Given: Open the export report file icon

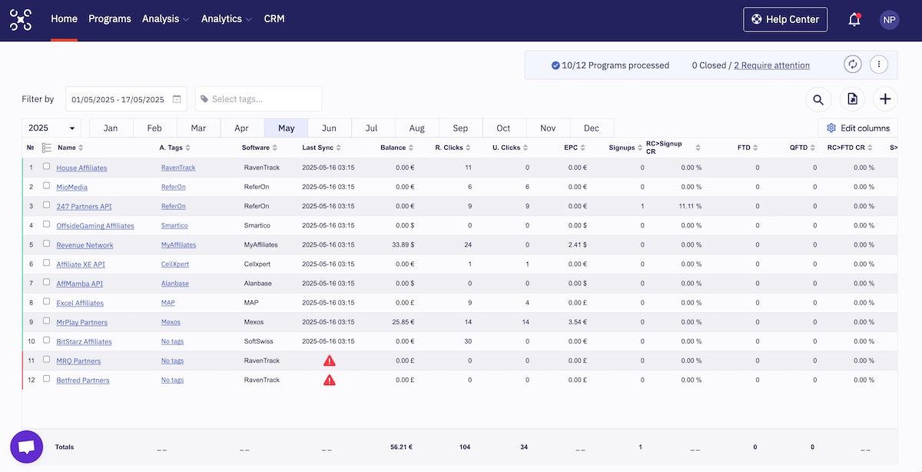Looking at the screenshot, I should pyautogui.click(x=851, y=99).
